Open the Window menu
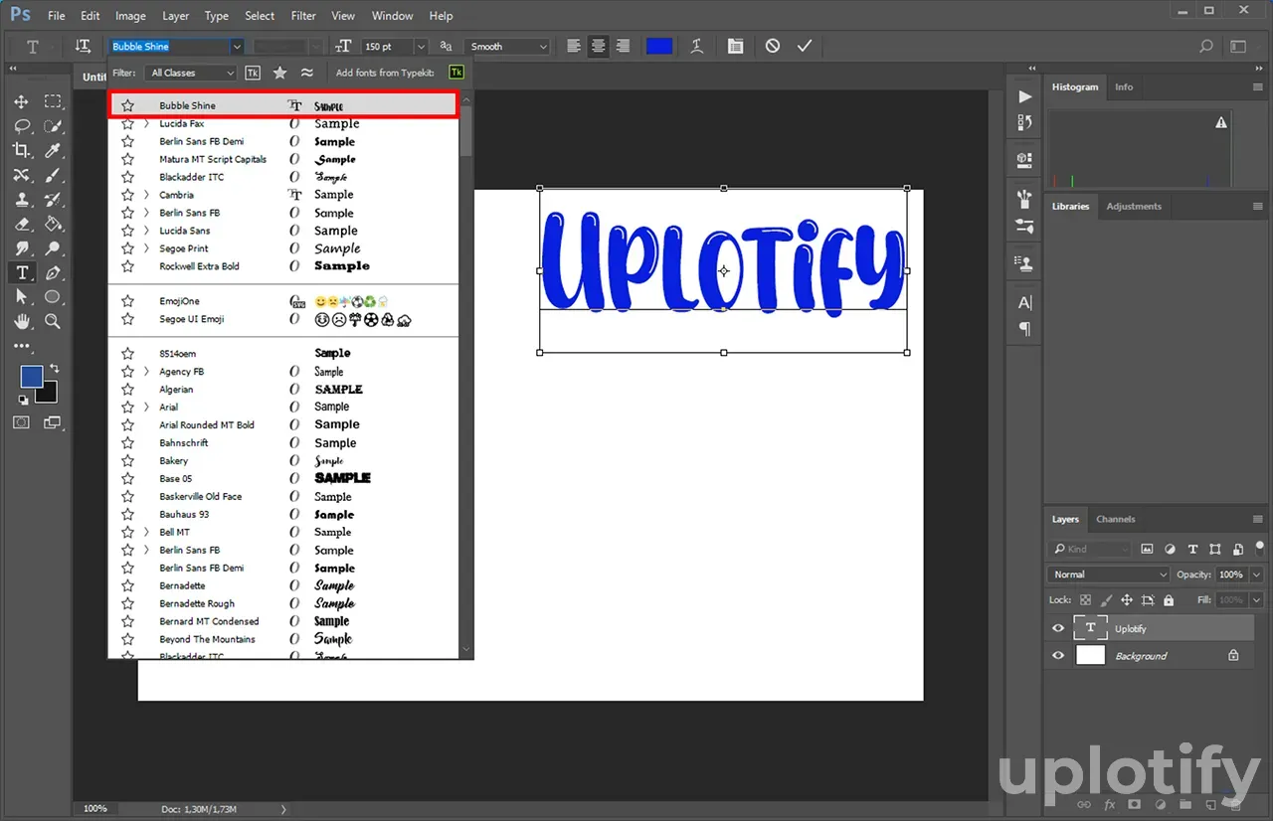The width and height of the screenshot is (1273, 821). pyautogui.click(x=392, y=16)
